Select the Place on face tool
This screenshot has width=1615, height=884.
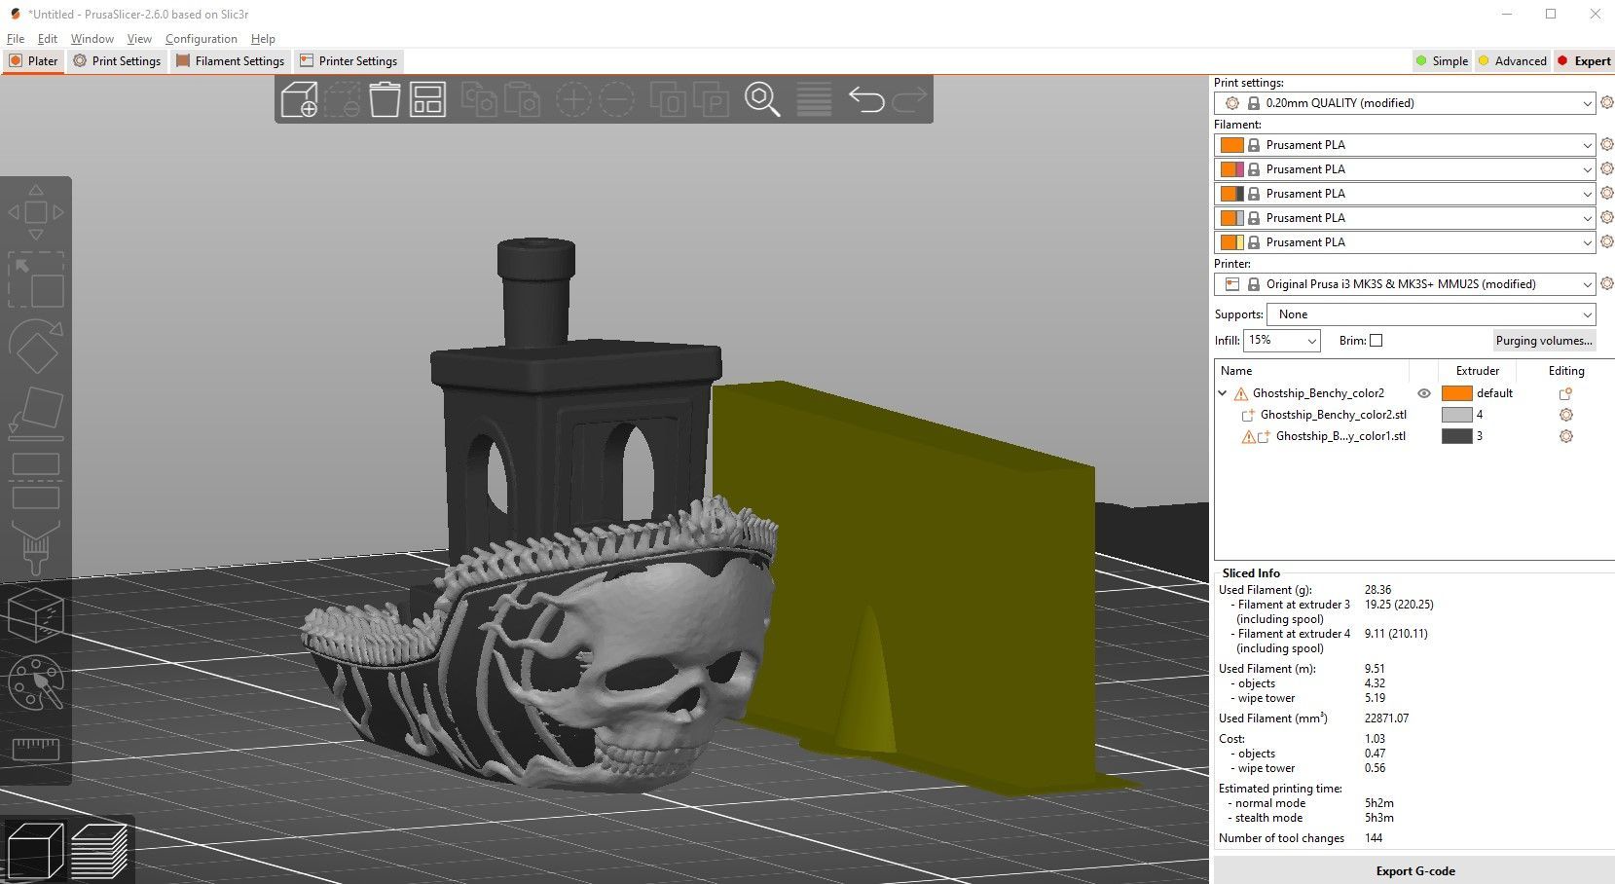point(36,412)
